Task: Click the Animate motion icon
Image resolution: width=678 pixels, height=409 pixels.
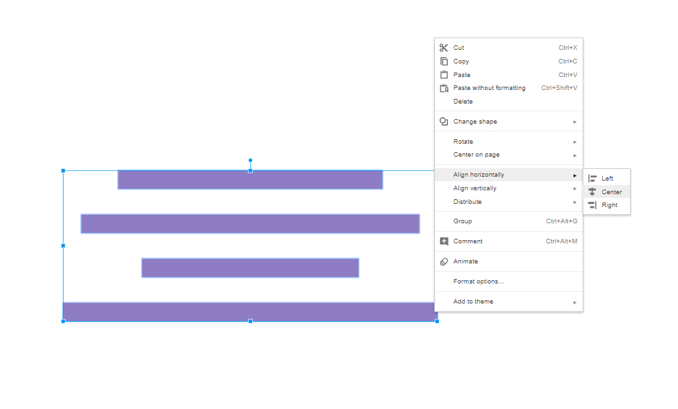Action: 444,261
